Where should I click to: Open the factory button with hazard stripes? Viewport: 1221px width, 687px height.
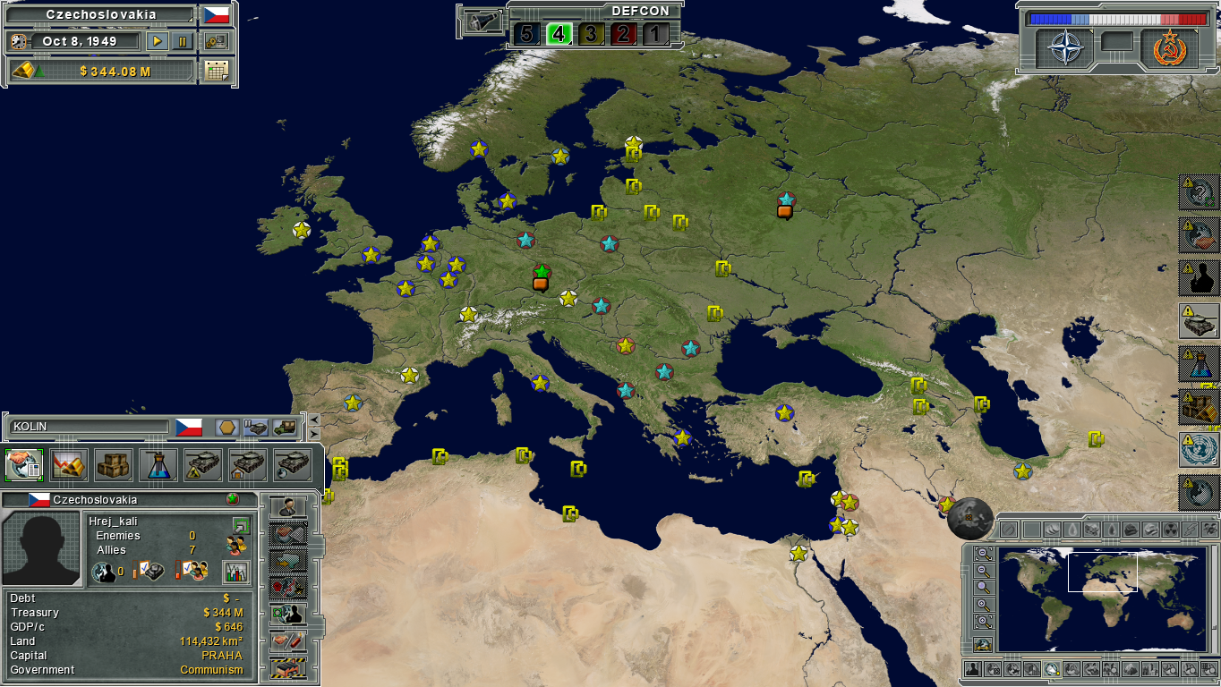tap(288, 668)
